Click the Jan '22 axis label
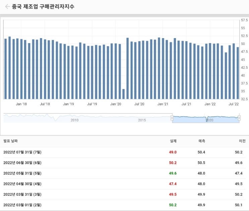Viewport: 249px width, 211px height. point(210,104)
